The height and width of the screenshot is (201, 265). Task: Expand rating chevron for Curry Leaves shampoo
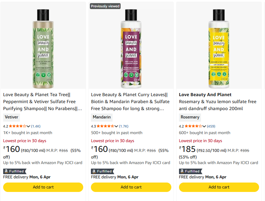116,126
